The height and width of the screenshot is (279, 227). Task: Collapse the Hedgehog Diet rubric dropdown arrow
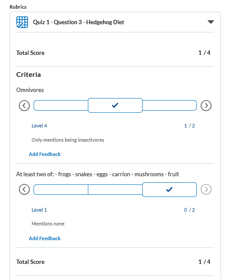(x=211, y=22)
